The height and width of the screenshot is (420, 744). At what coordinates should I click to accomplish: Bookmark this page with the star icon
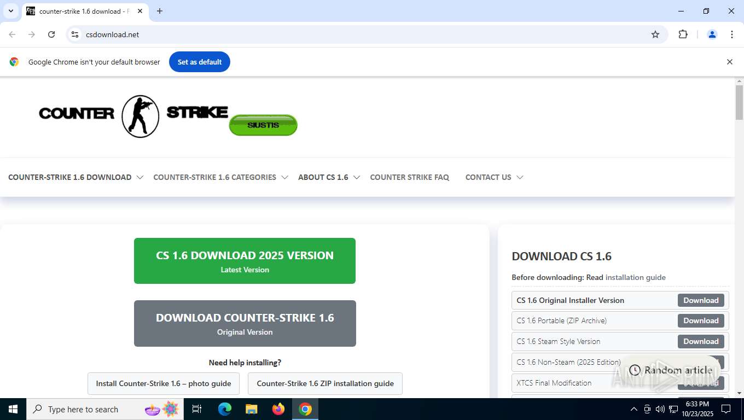coord(655,34)
